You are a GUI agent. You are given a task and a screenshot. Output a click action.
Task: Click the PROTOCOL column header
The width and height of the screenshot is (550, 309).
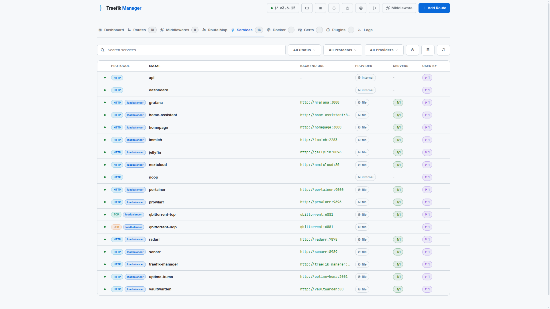pos(120,66)
